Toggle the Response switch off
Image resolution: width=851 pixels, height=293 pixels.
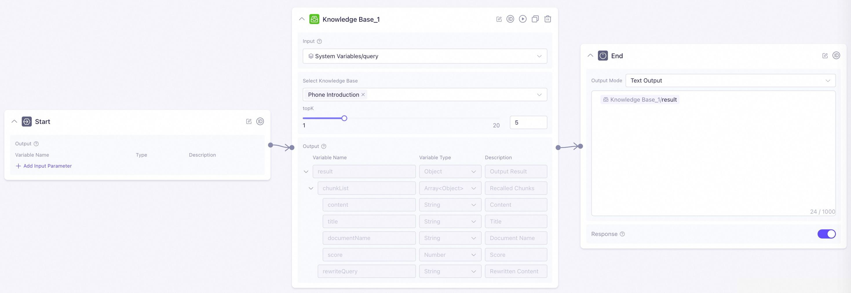(x=827, y=234)
